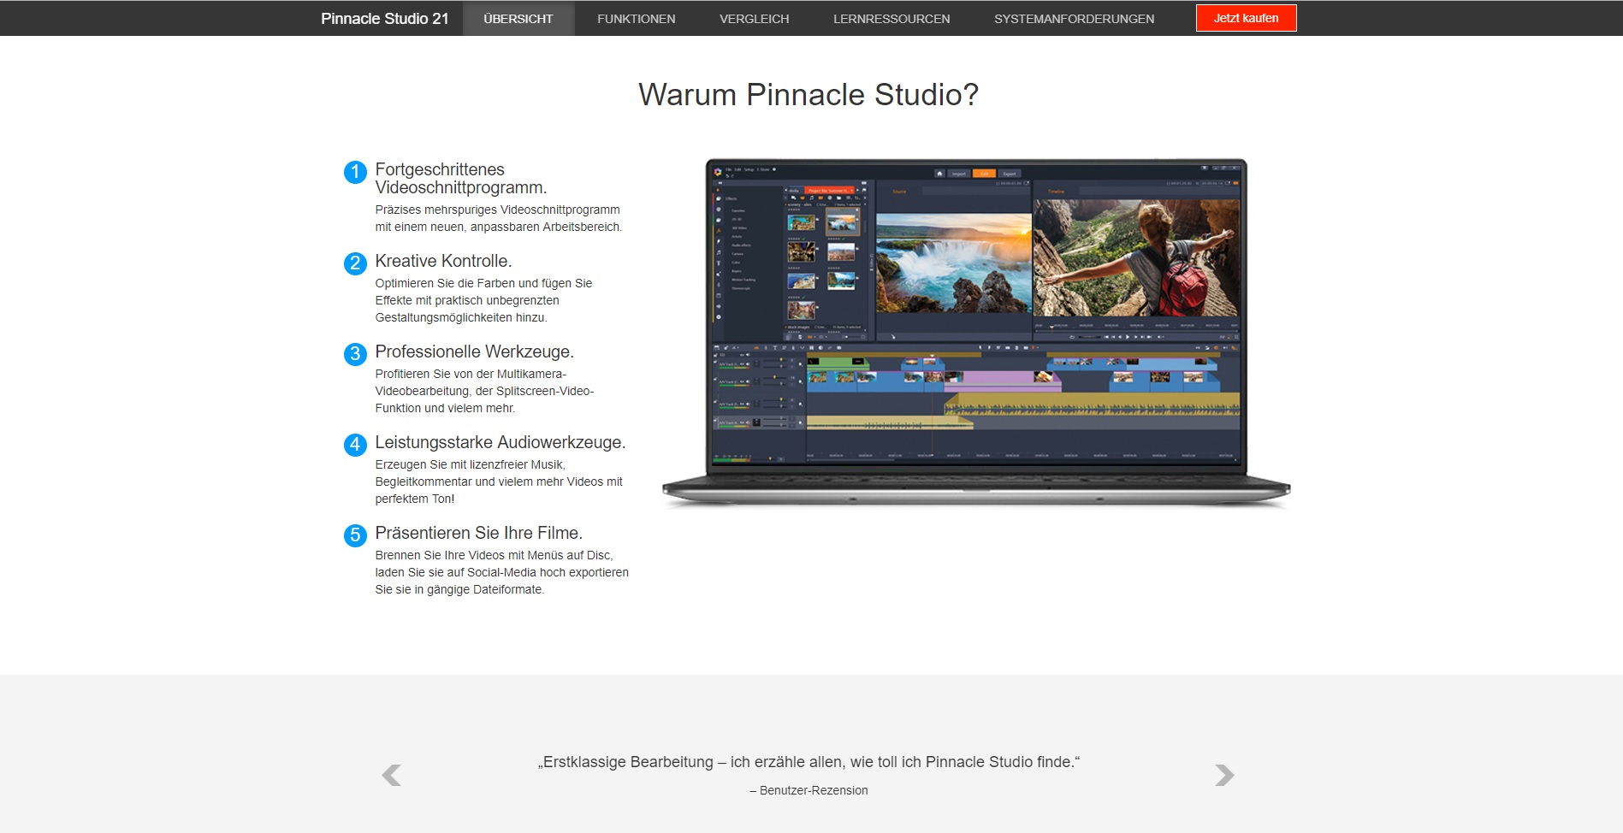Click the next testimonial arrow
The image size is (1623, 833).
click(x=1224, y=775)
